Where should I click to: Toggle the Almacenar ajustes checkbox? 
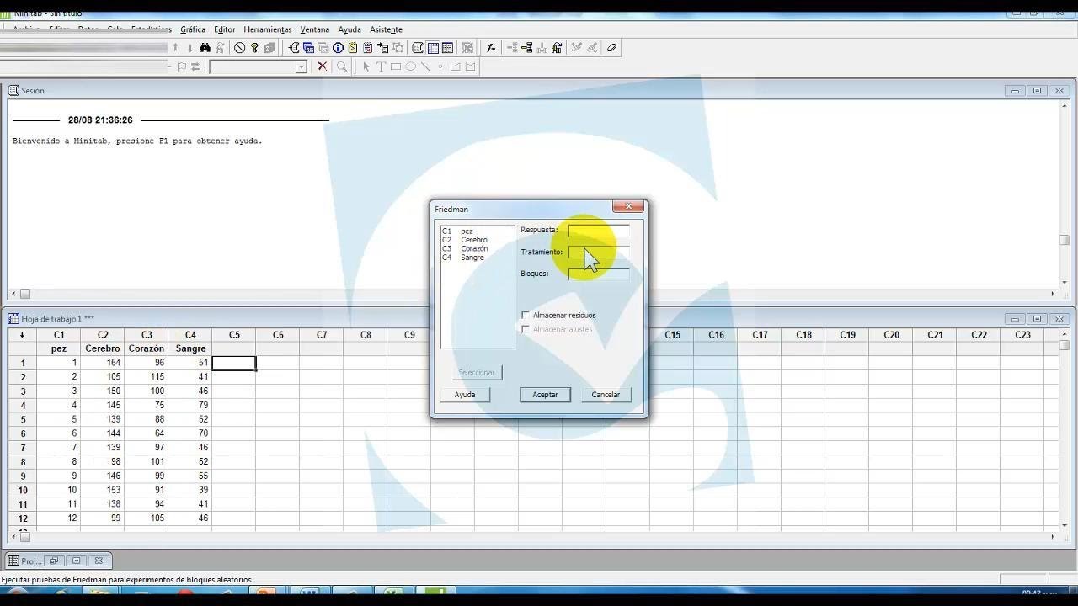(526, 329)
